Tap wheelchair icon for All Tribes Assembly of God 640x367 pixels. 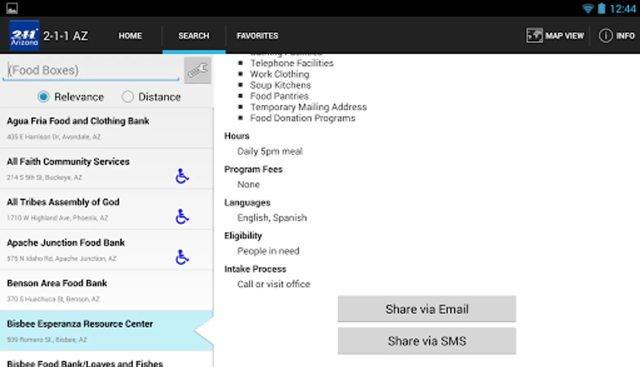point(182,217)
